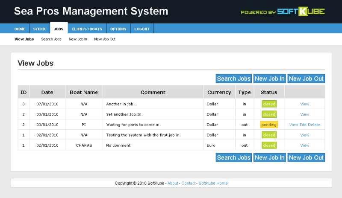Click the 07/01/2010 date cell
Image resolution: width=342 pixels, height=198 pixels.
(47, 104)
